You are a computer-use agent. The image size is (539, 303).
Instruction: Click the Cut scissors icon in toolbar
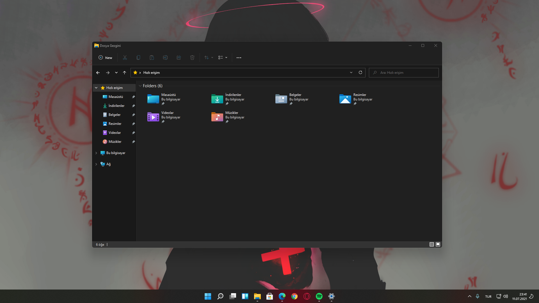click(x=125, y=58)
